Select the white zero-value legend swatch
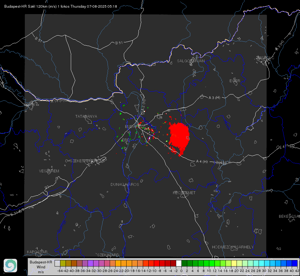 tap(179, 263)
